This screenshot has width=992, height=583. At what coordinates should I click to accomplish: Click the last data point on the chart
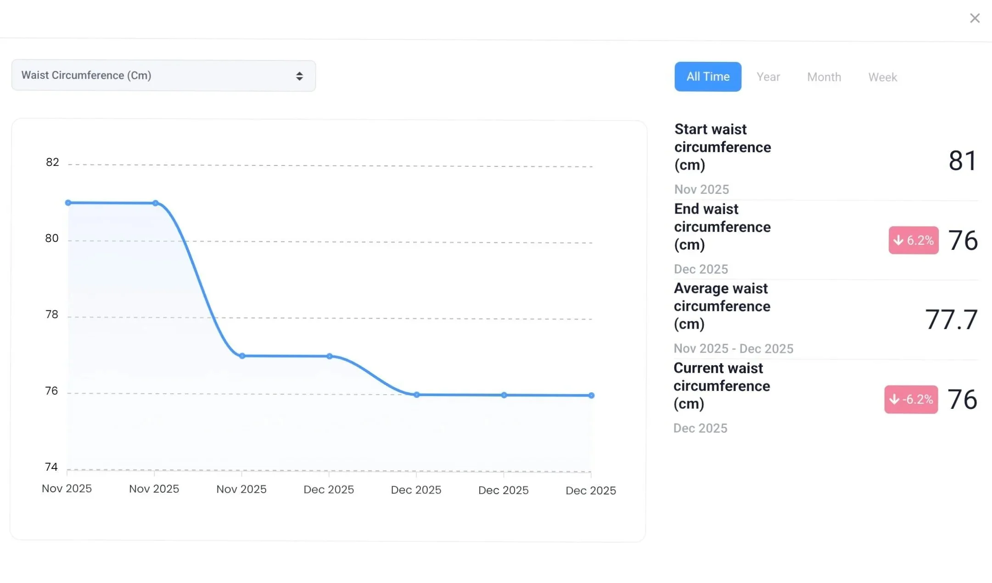coord(591,395)
